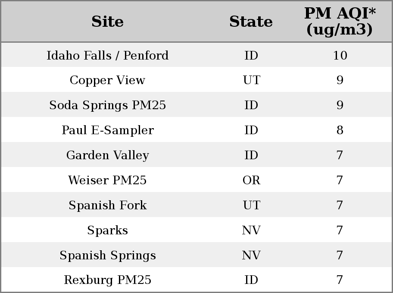Click the Site column header
Viewport: 393px width, 293px height.
tap(108, 22)
